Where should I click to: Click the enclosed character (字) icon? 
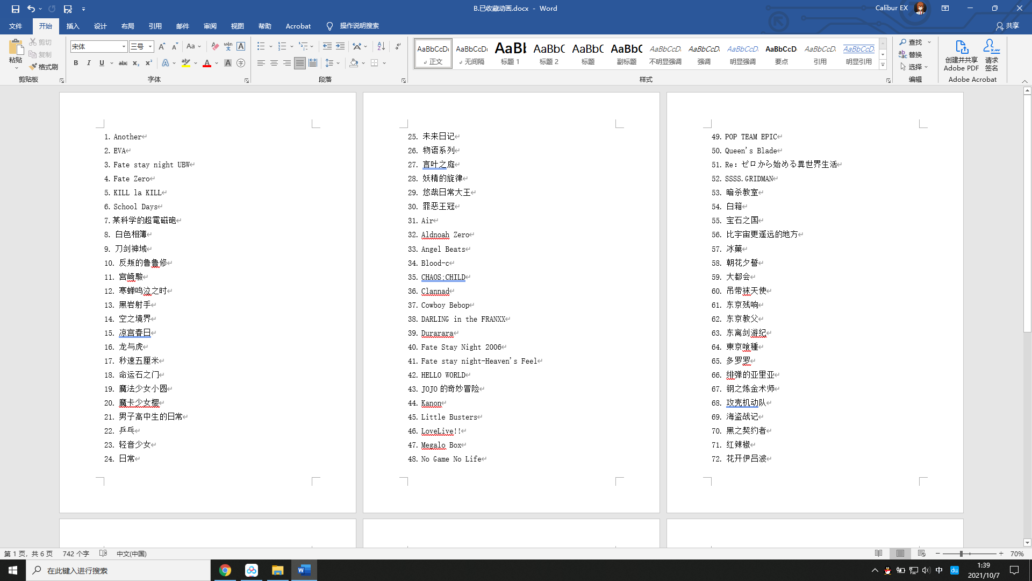[x=241, y=63]
